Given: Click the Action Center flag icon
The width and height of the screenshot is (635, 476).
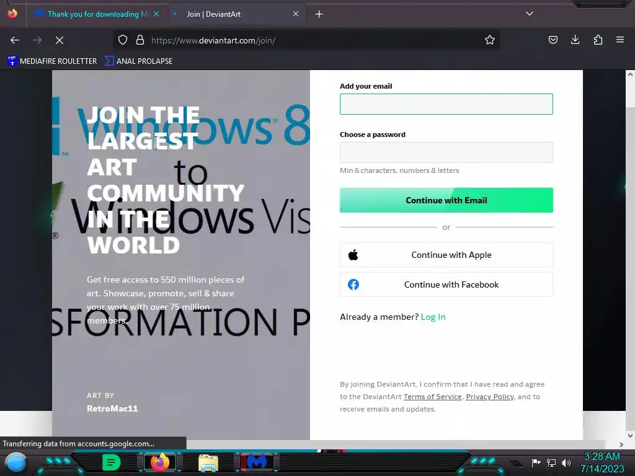Looking at the screenshot, I should tap(536, 462).
